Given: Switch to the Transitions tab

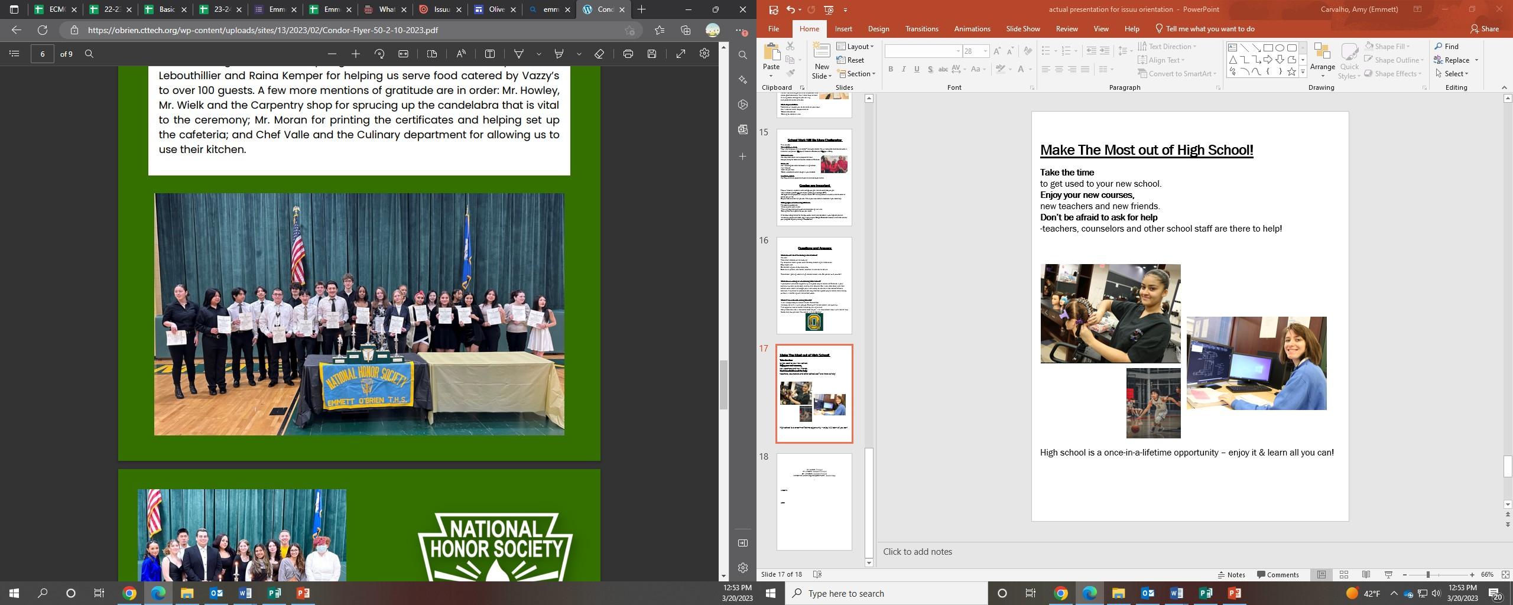Looking at the screenshot, I should pyautogui.click(x=921, y=29).
